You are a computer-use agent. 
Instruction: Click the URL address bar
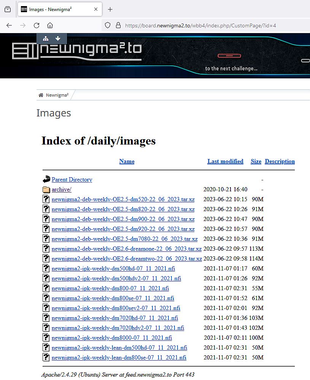coord(205,25)
